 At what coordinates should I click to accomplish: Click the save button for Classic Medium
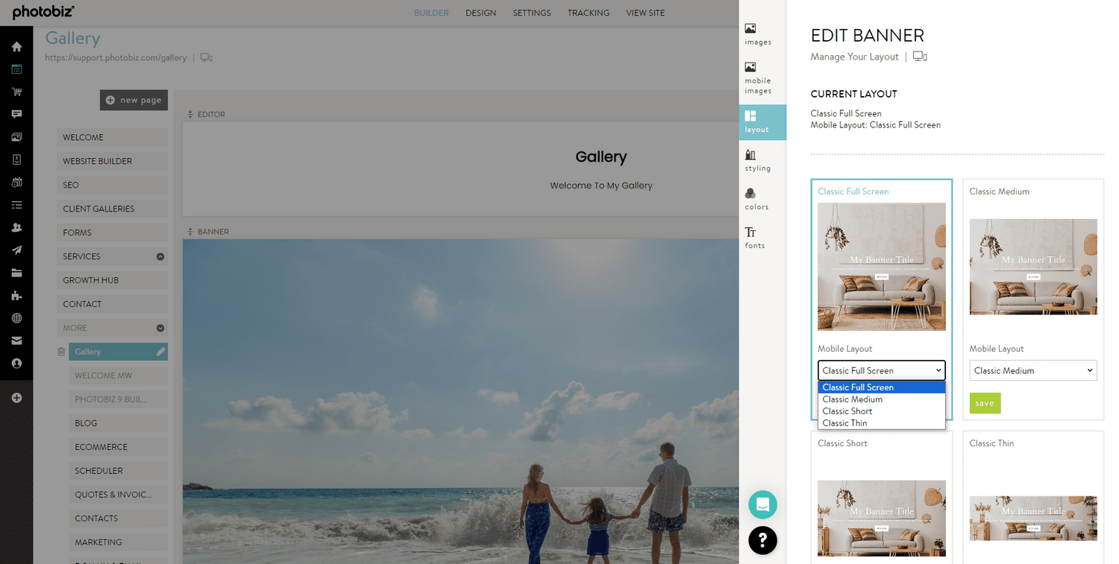point(985,403)
